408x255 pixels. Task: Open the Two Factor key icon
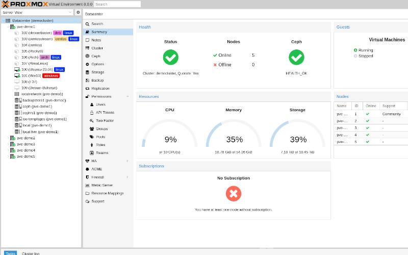tap(92, 121)
